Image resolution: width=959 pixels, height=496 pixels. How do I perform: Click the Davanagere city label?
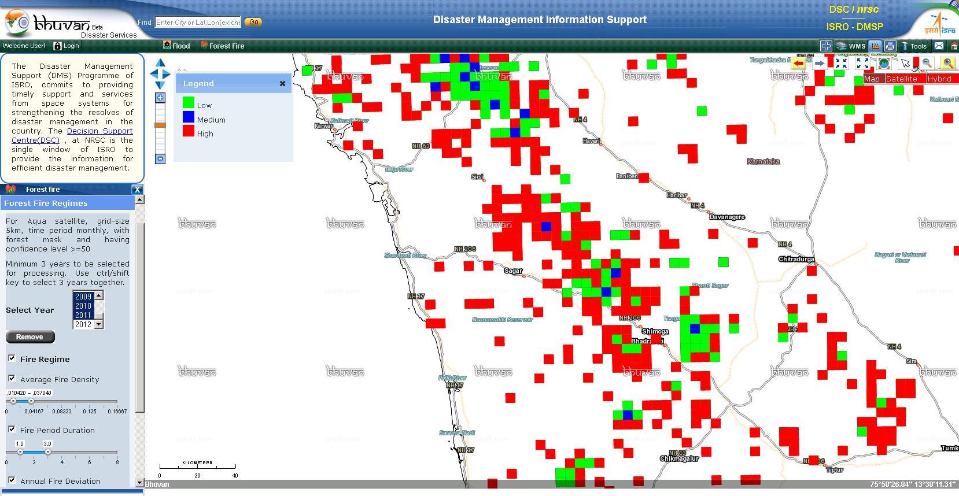point(727,217)
